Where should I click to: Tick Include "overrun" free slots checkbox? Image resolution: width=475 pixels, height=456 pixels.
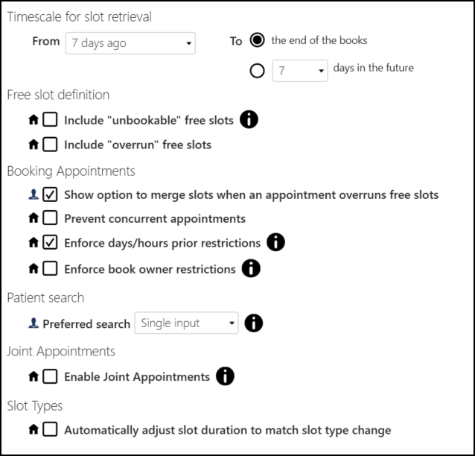click(x=50, y=145)
